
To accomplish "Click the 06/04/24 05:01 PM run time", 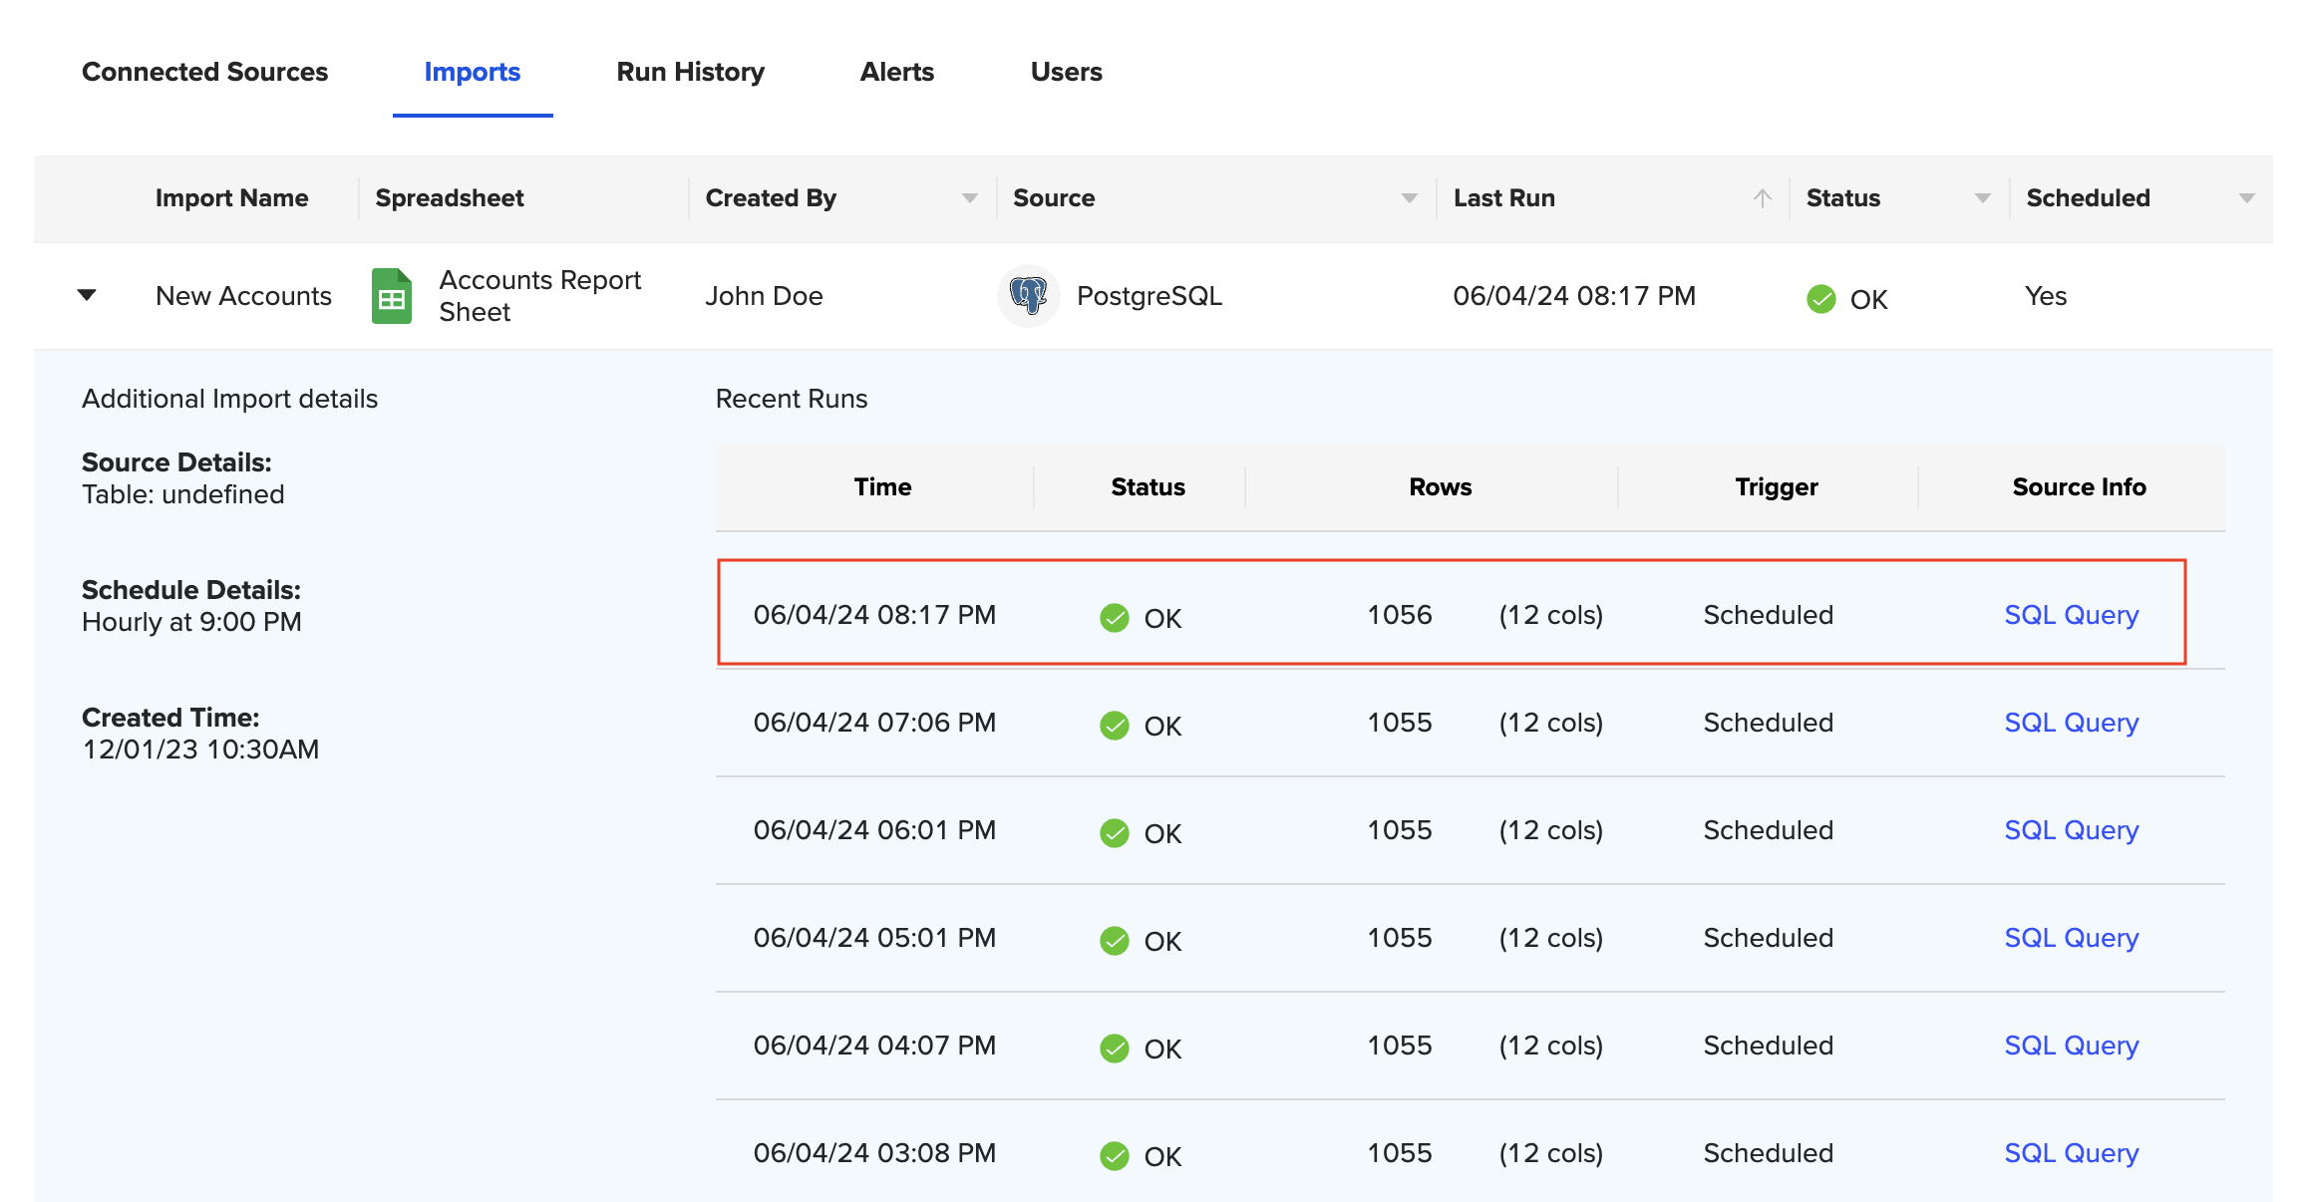I will click(x=874, y=938).
